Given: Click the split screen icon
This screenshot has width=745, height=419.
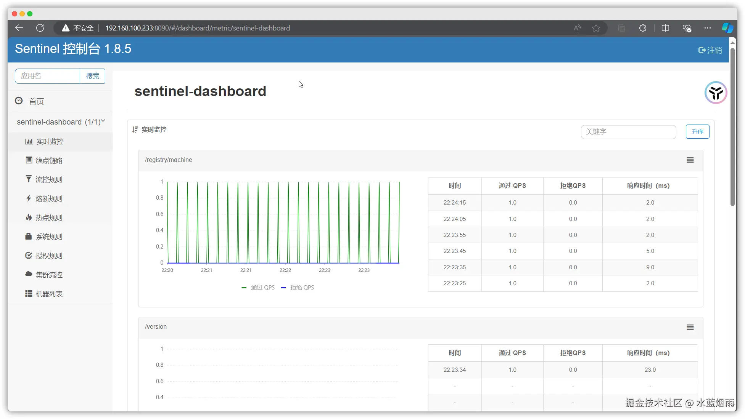Looking at the screenshot, I should coord(665,28).
